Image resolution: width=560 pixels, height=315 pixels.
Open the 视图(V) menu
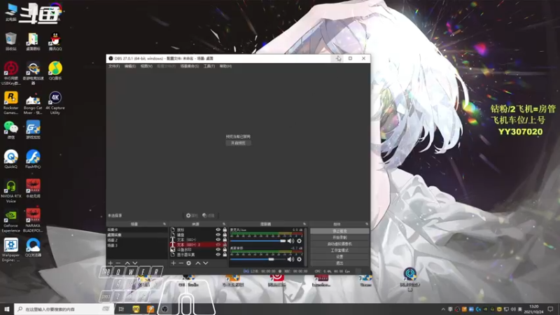click(146, 66)
